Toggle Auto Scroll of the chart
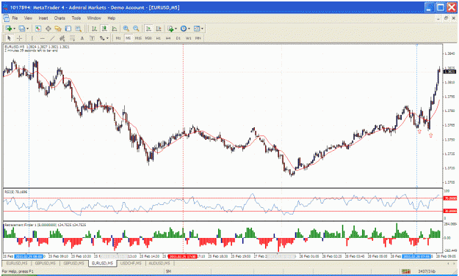Viewport: 459px width, 276px height. [148, 29]
